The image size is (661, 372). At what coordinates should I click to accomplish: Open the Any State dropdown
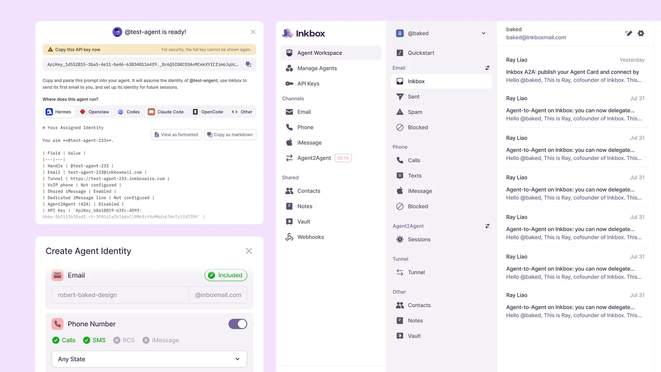pos(150,359)
